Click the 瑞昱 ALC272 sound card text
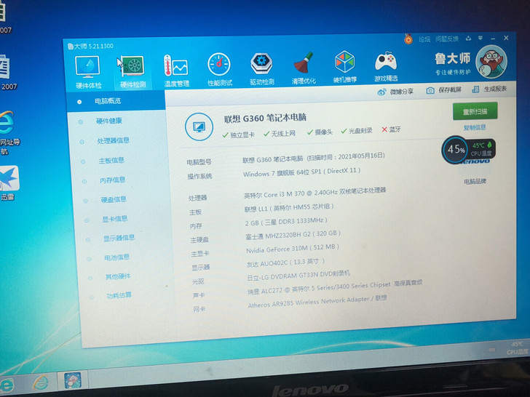 [335, 287]
